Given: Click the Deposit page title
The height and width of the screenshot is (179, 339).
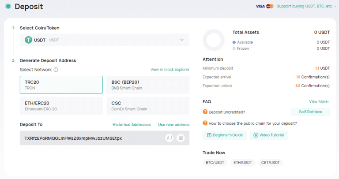Looking at the screenshot, I should (x=29, y=7).
